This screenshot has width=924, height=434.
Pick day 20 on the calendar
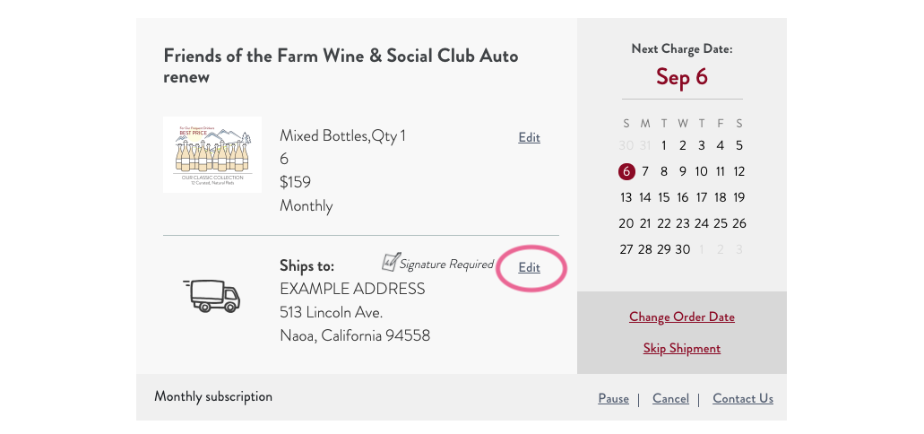tap(626, 223)
